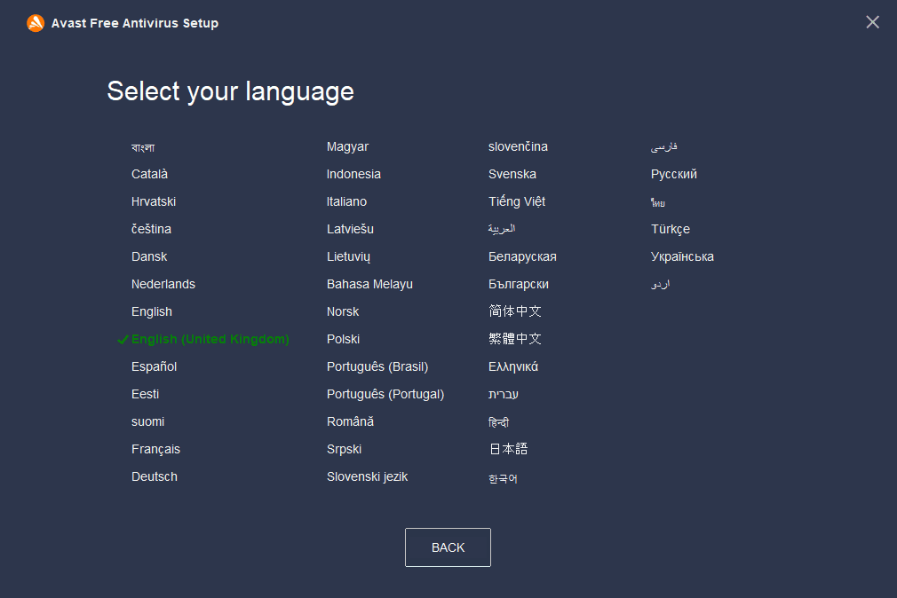Choose Español language
The width and height of the screenshot is (897, 598).
(154, 366)
